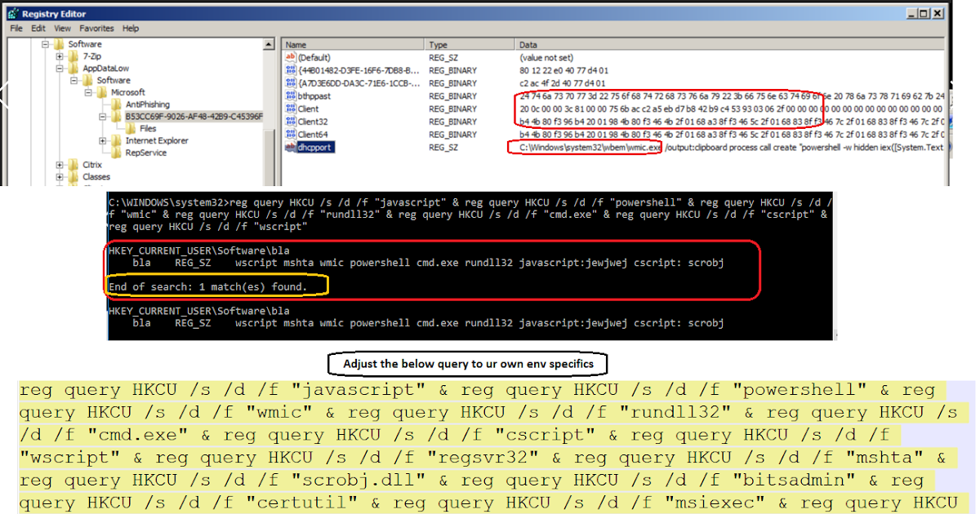Screen dimensions: 980x514
Task: Select the Client32 value name
Action: (x=313, y=122)
